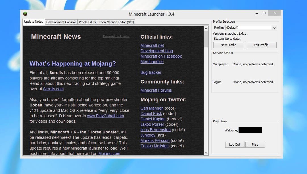Visit the Minecraft.net official link
Viewport: 307px width, 174px height.
coord(152,45)
